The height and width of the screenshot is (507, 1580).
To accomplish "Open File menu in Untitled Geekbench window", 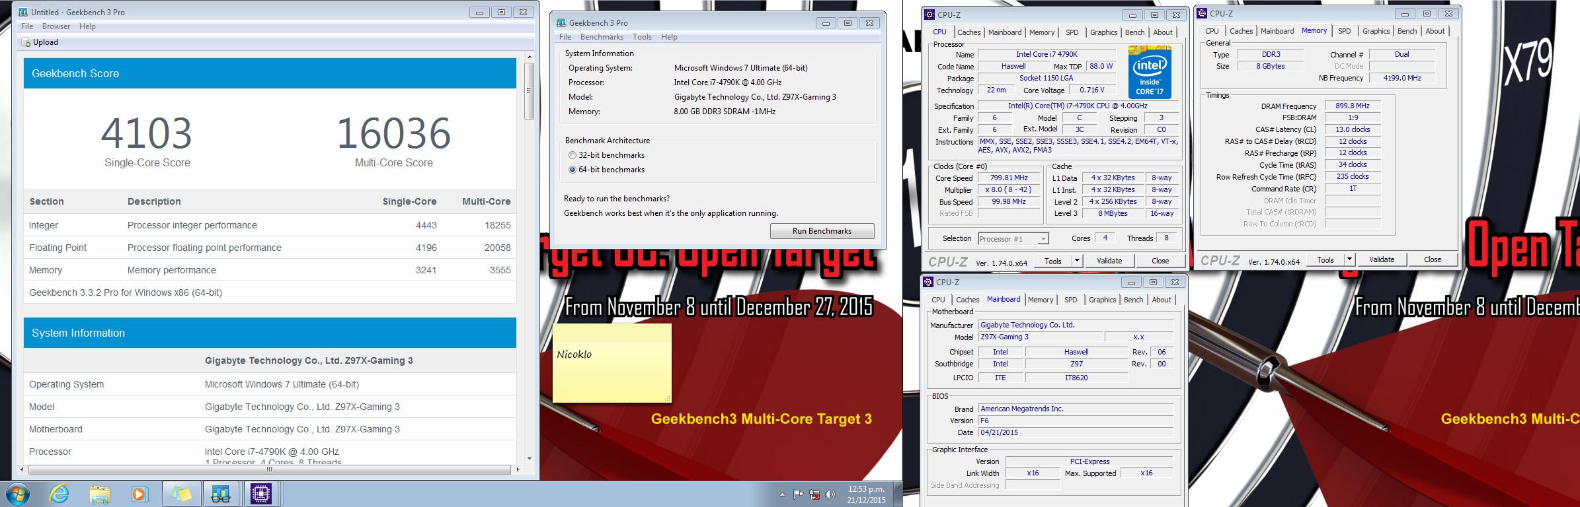I will pyautogui.click(x=27, y=26).
